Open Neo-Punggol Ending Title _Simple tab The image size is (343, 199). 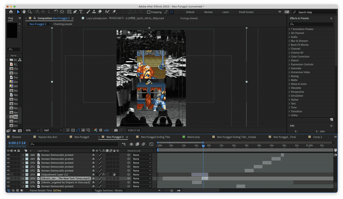tap(236, 137)
